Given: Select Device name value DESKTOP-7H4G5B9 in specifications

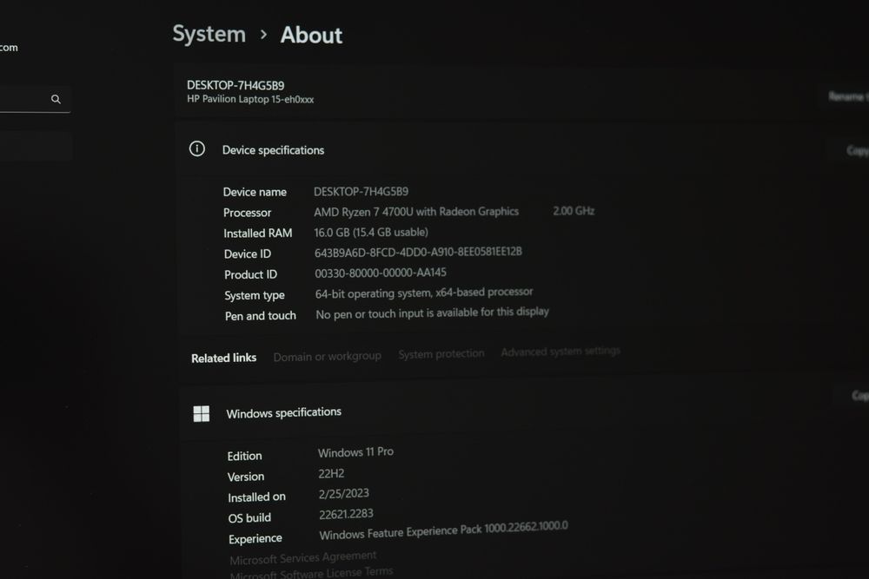Looking at the screenshot, I should (362, 192).
